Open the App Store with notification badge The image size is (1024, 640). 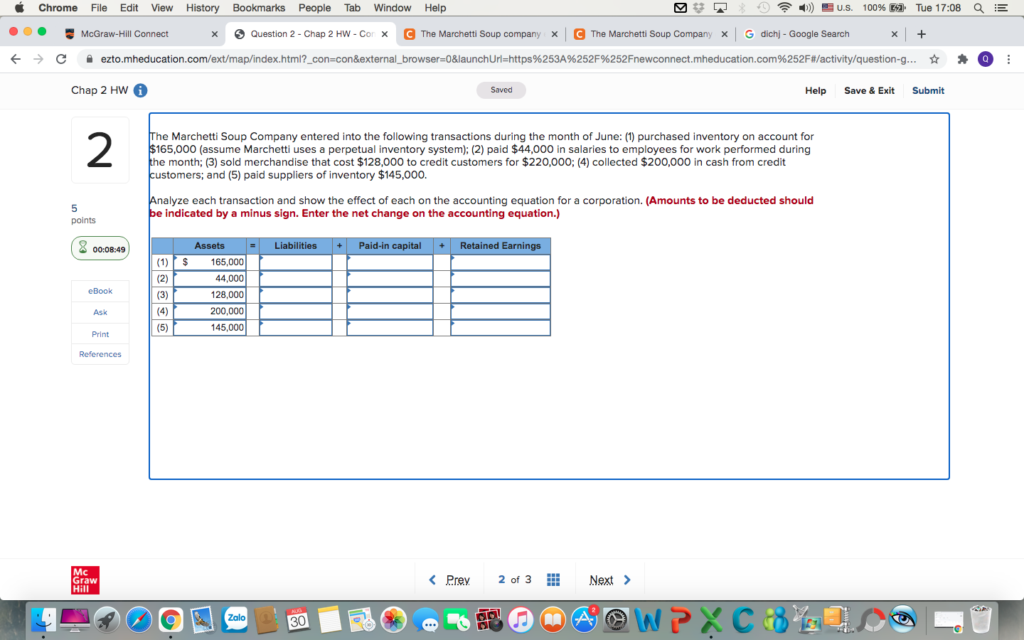[585, 619]
